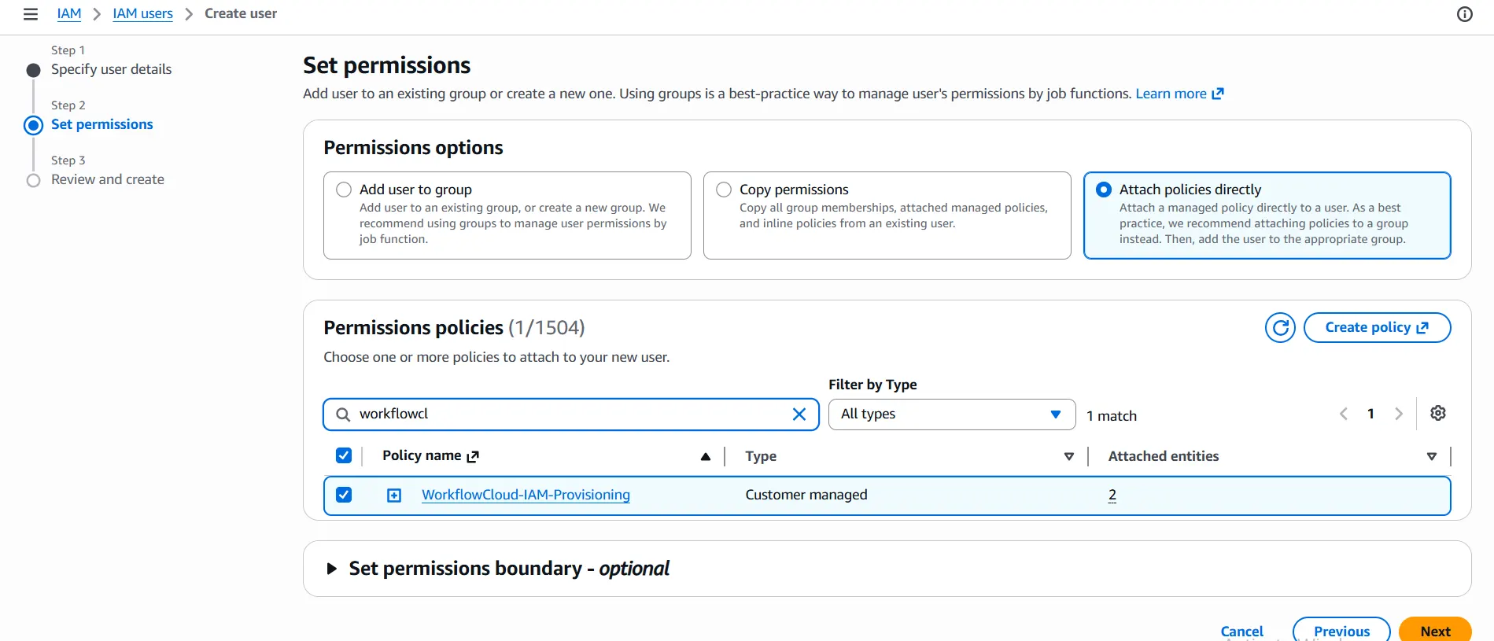Open the hamburger navigation menu
Image resolution: width=1494 pixels, height=641 pixels.
tap(31, 14)
